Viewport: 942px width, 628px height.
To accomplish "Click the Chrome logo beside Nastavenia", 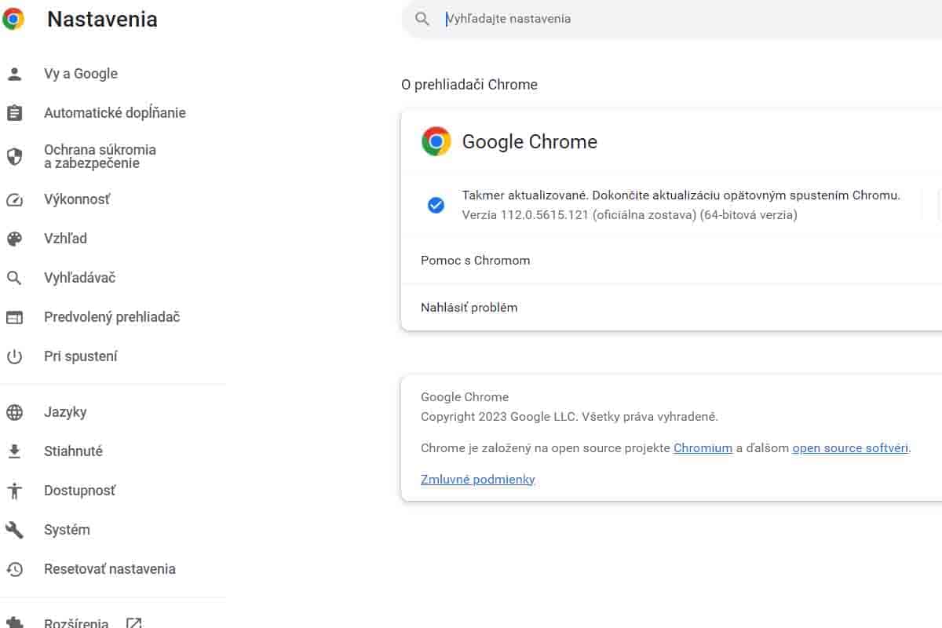I will [x=13, y=19].
